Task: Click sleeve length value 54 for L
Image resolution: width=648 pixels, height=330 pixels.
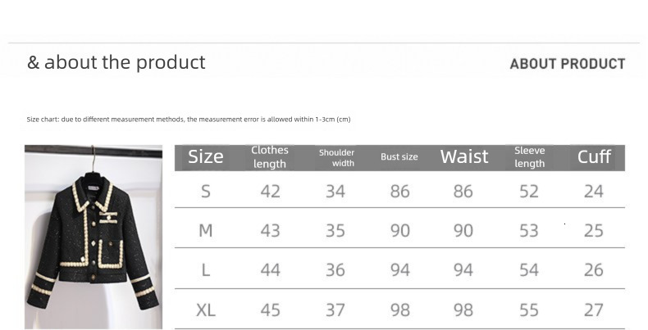Action: point(529,270)
